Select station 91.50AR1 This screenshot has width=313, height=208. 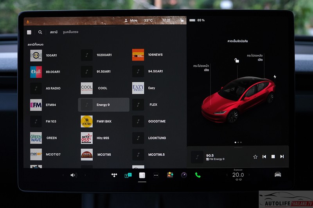click(x=104, y=71)
